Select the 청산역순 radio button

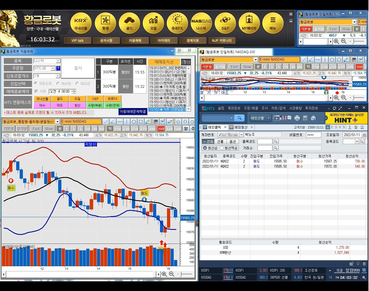coord(222,148)
